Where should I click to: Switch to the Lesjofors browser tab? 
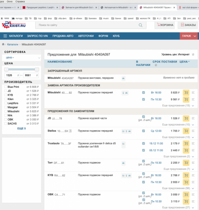point(40,8)
